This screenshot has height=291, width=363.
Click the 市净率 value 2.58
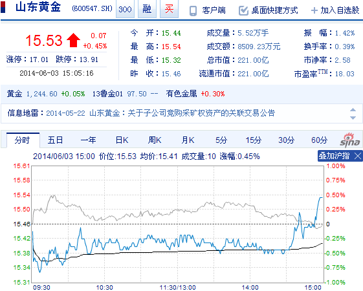tap(343, 60)
